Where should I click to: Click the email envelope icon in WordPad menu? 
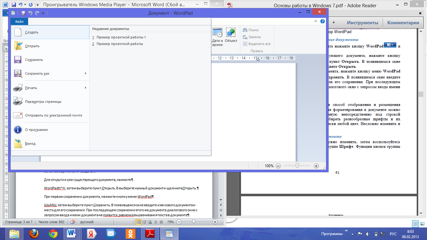click(18, 115)
